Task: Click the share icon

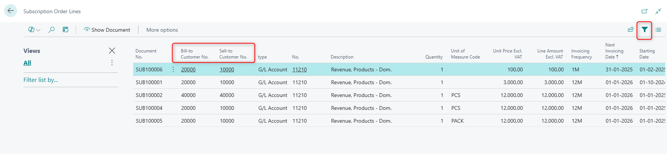Action: [630, 30]
